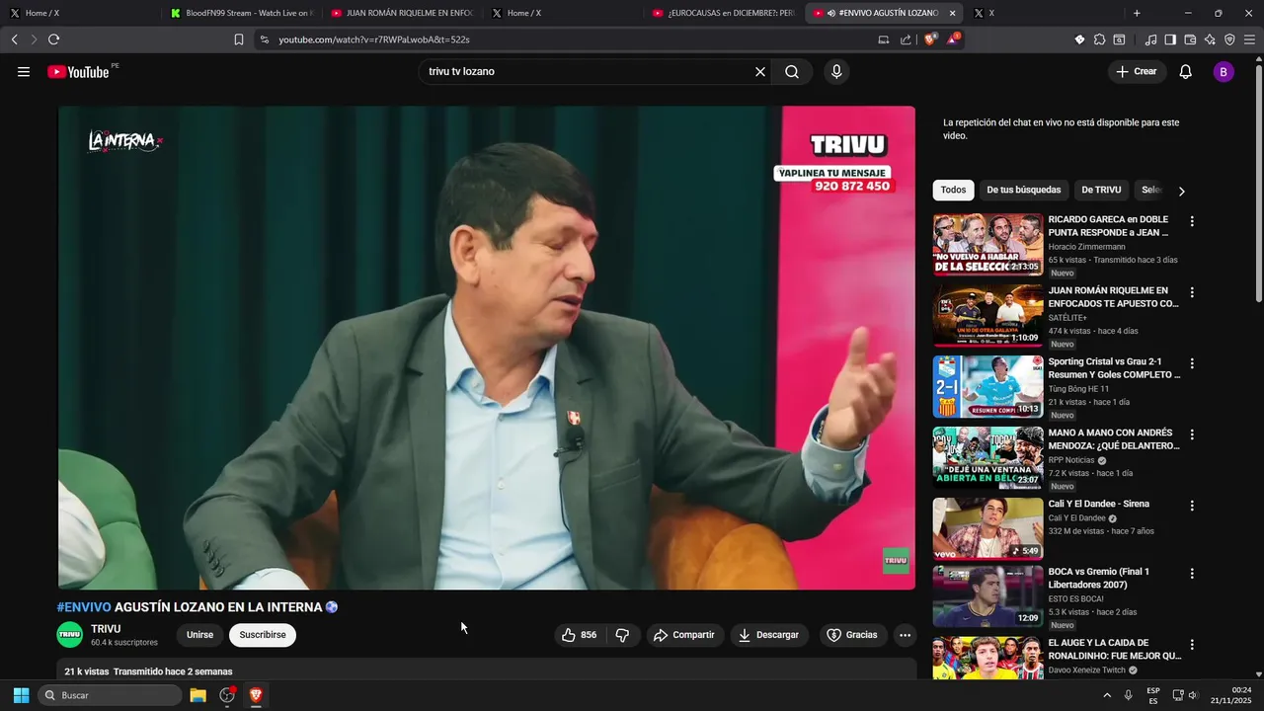This screenshot has height=711, width=1264.
Task: Download the video with Descargar
Action: coord(769,635)
